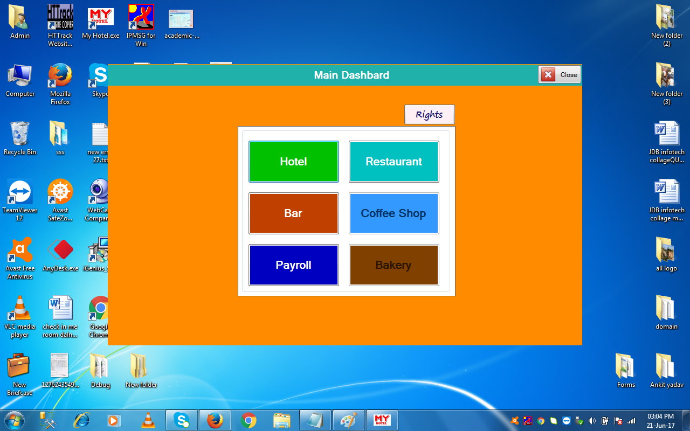Select the VLC media player desktop shortcut
The width and height of the screenshot is (690, 431).
point(20,317)
